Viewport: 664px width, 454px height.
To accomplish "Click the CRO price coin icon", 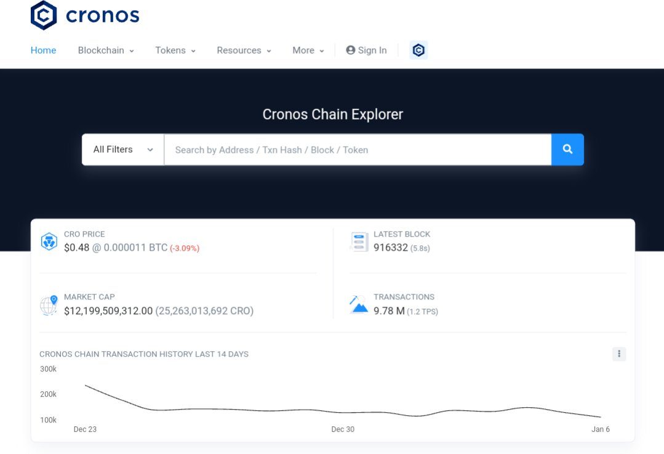I will [x=49, y=241].
